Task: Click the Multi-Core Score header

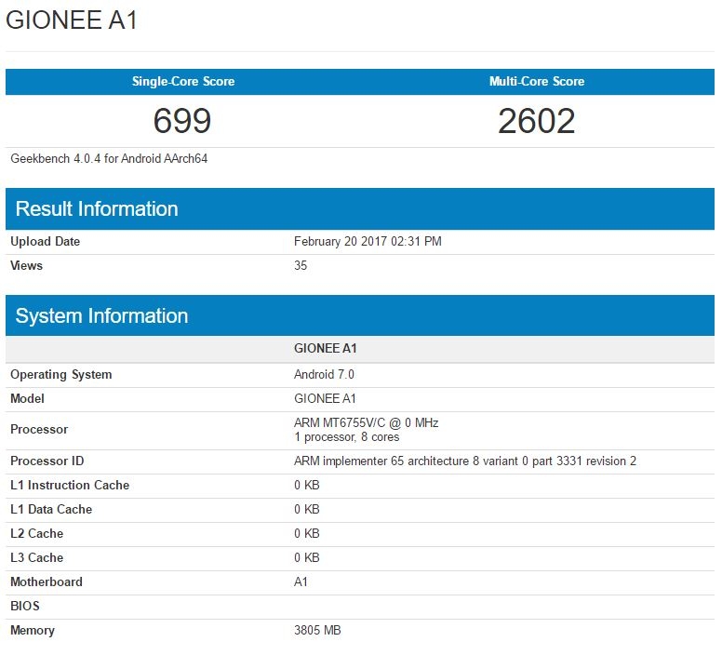Action: coord(537,82)
